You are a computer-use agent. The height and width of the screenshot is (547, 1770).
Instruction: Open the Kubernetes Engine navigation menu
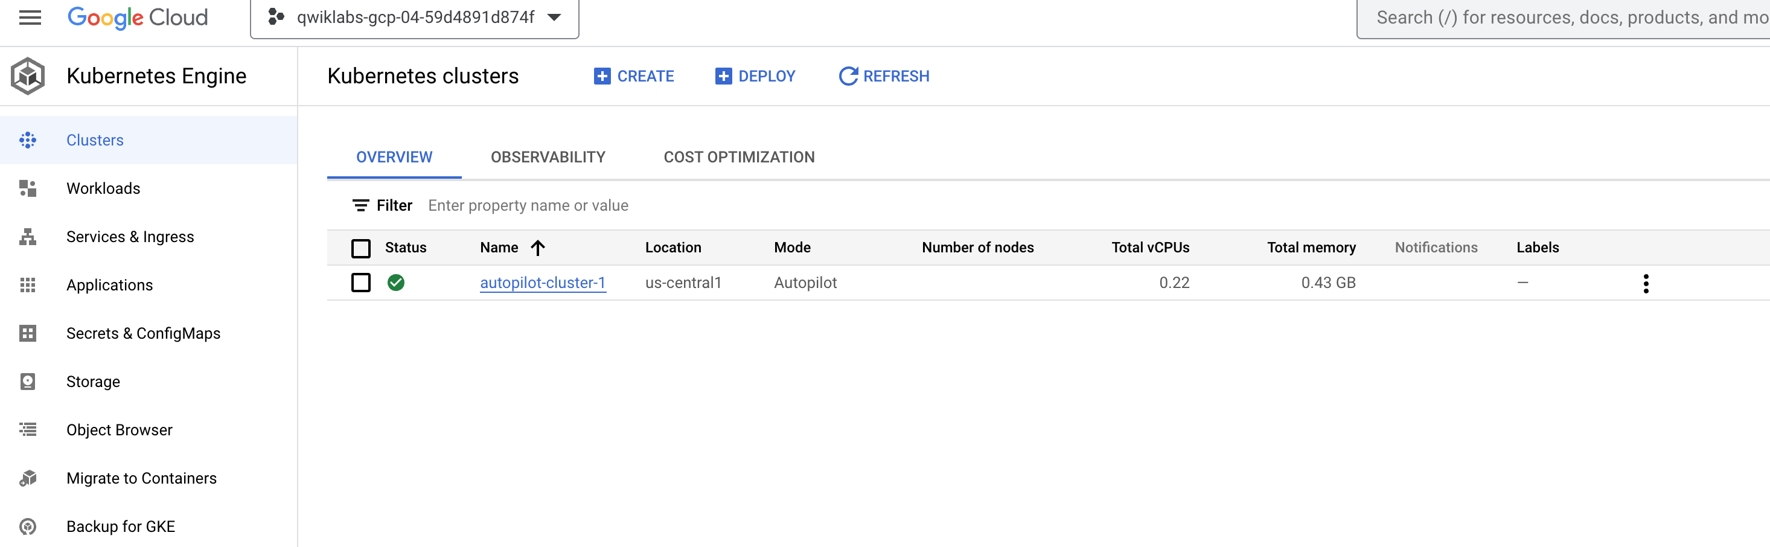(28, 18)
